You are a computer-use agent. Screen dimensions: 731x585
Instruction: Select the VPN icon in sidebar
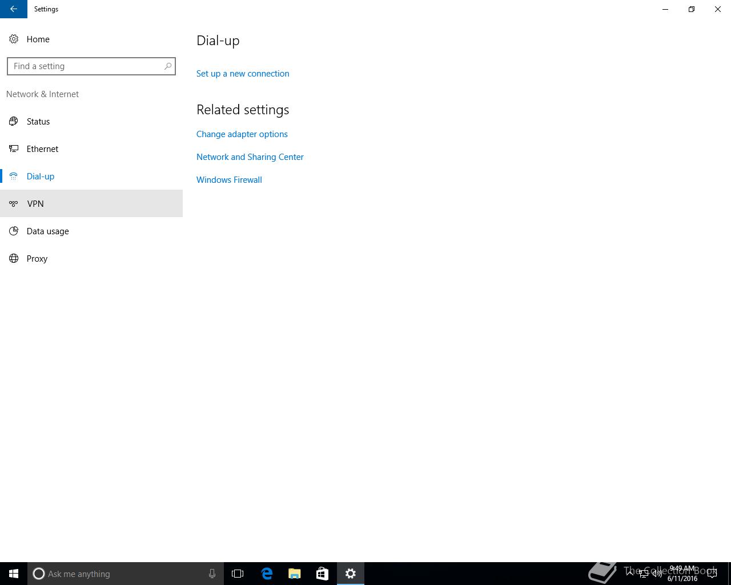click(14, 203)
